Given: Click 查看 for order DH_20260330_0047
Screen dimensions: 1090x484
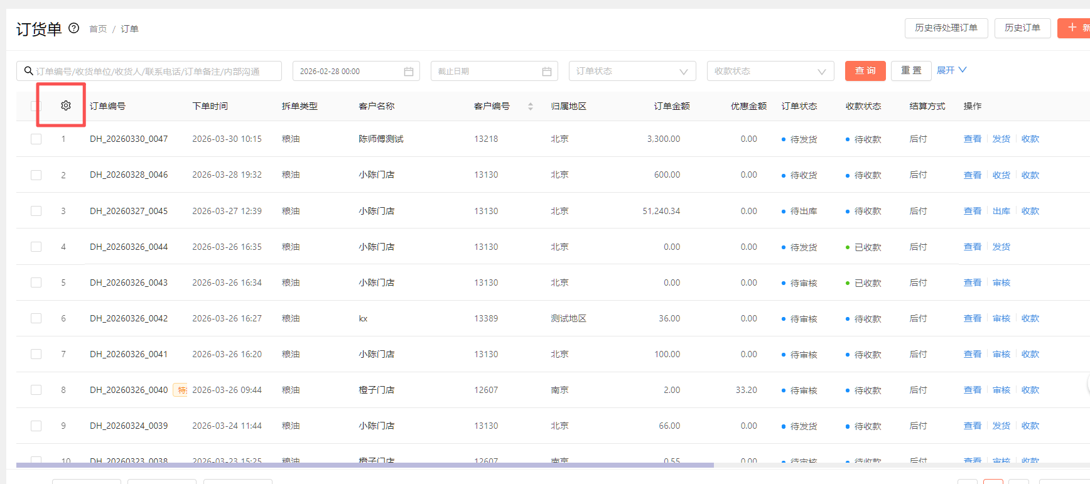Looking at the screenshot, I should (x=972, y=139).
